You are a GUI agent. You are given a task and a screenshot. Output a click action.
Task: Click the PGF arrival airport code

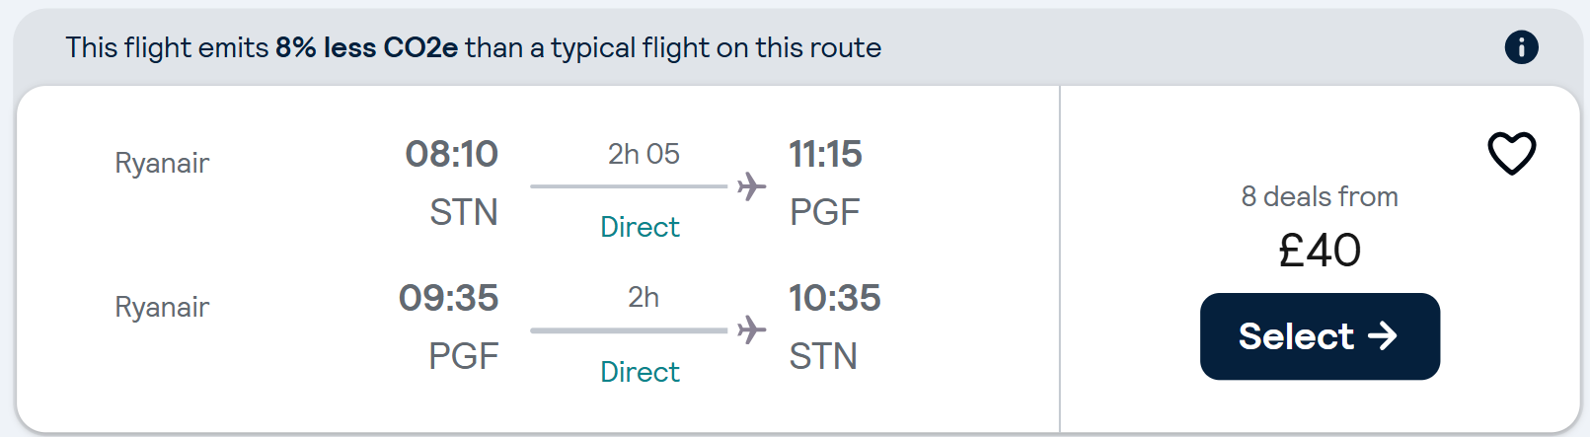(825, 212)
